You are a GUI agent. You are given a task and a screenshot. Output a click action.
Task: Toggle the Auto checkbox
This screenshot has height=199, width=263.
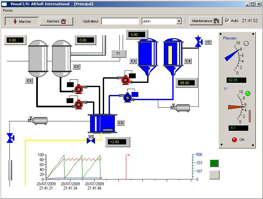pyautogui.click(x=227, y=21)
